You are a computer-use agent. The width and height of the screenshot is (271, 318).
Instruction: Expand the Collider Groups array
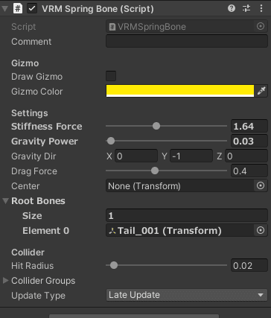coord(5,281)
